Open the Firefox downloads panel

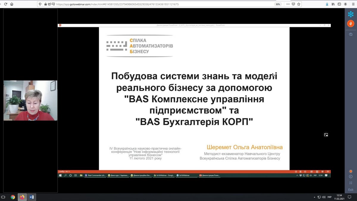327,4
